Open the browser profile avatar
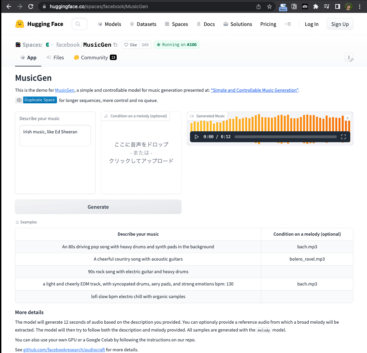Viewport: 367px width, 353px height. 349,6
